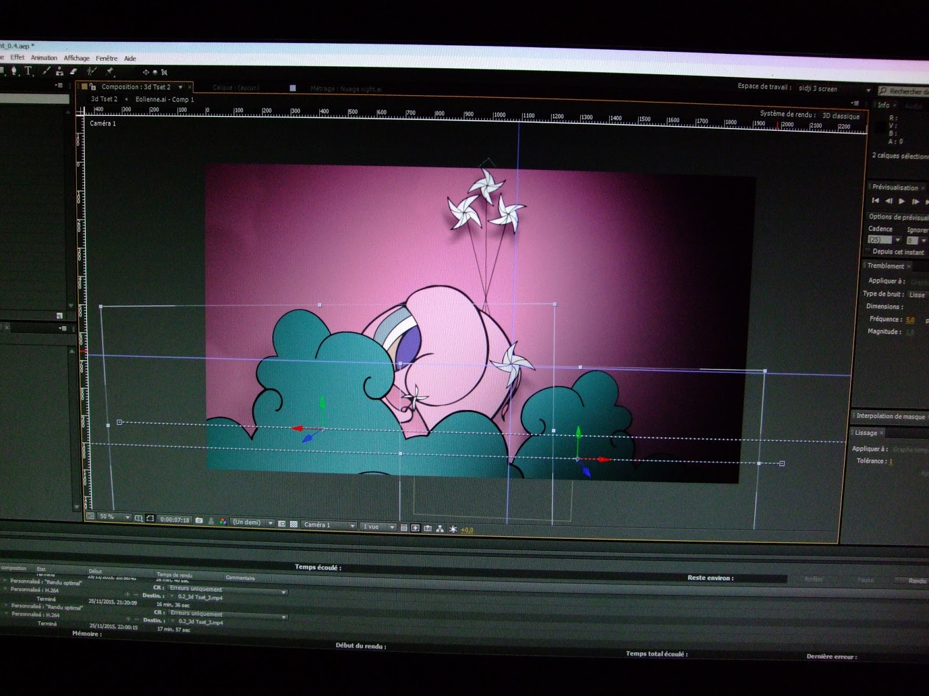Image resolution: width=929 pixels, height=696 pixels.
Task: Click the Tolérance value 1
Action: [891, 462]
